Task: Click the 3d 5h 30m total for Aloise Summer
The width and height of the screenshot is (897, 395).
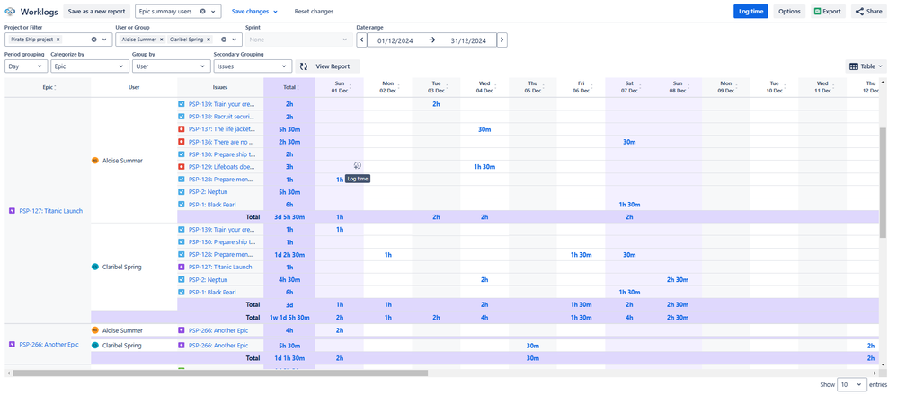Action: pyautogui.click(x=289, y=217)
